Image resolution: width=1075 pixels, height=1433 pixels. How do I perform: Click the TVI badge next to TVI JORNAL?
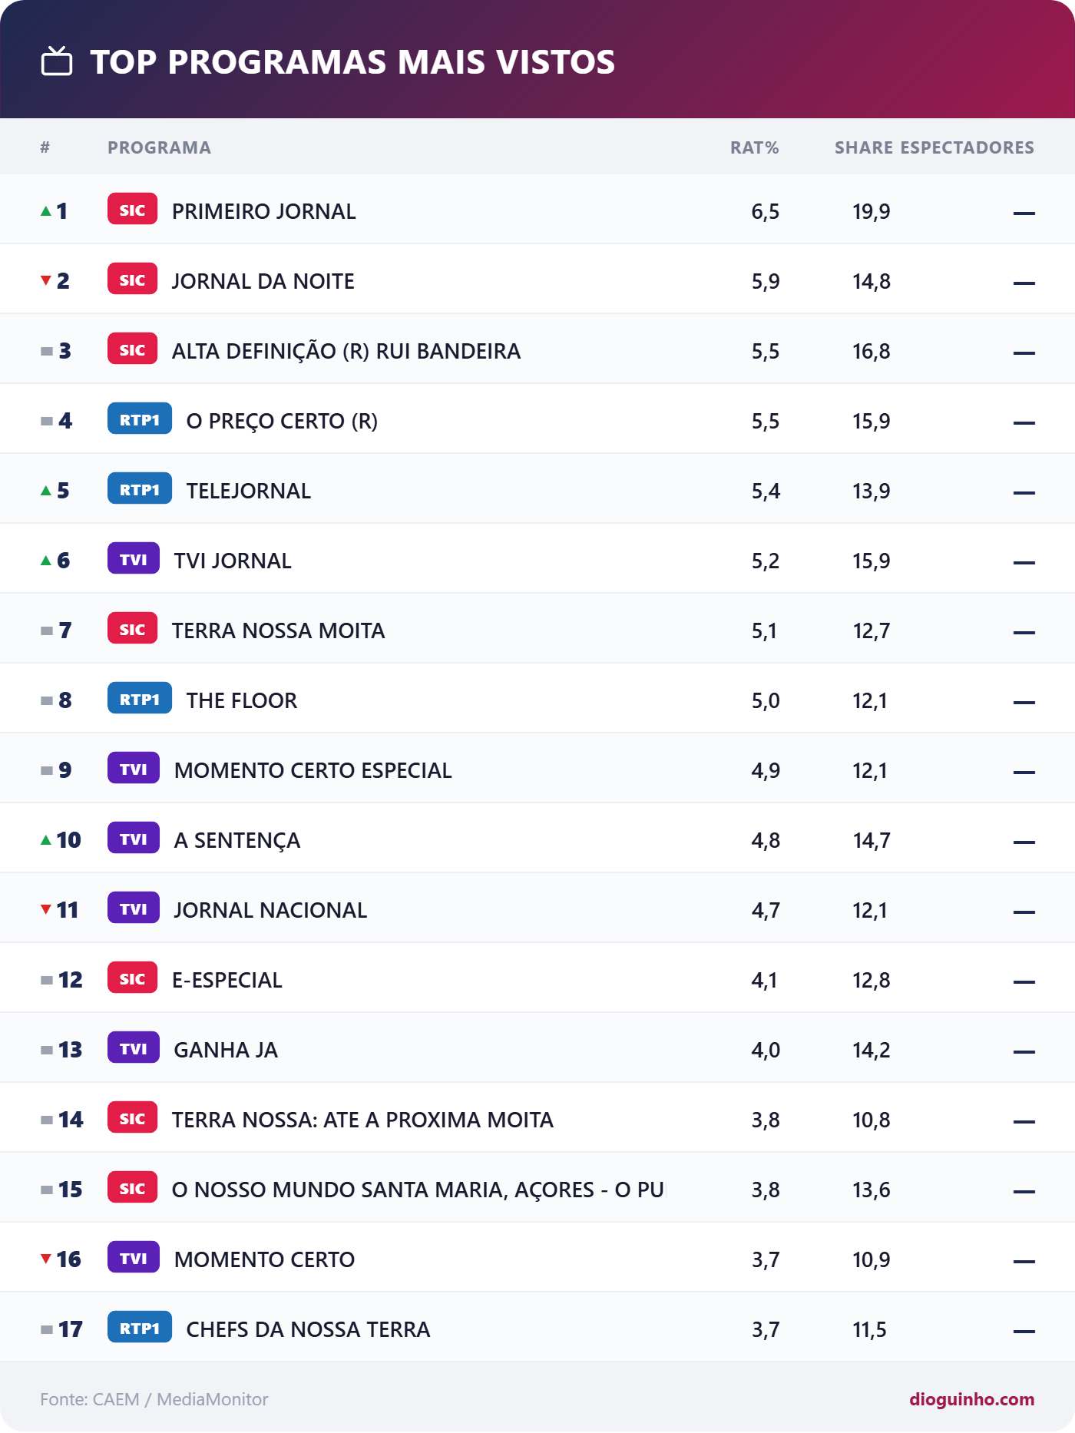pyautogui.click(x=134, y=559)
